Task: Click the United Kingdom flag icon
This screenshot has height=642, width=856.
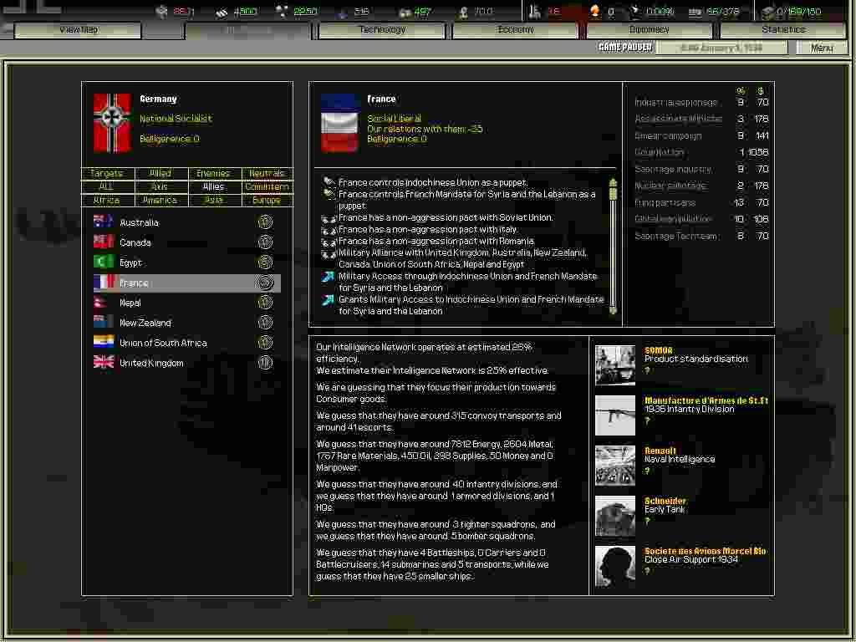Action: click(x=104, y=363)
